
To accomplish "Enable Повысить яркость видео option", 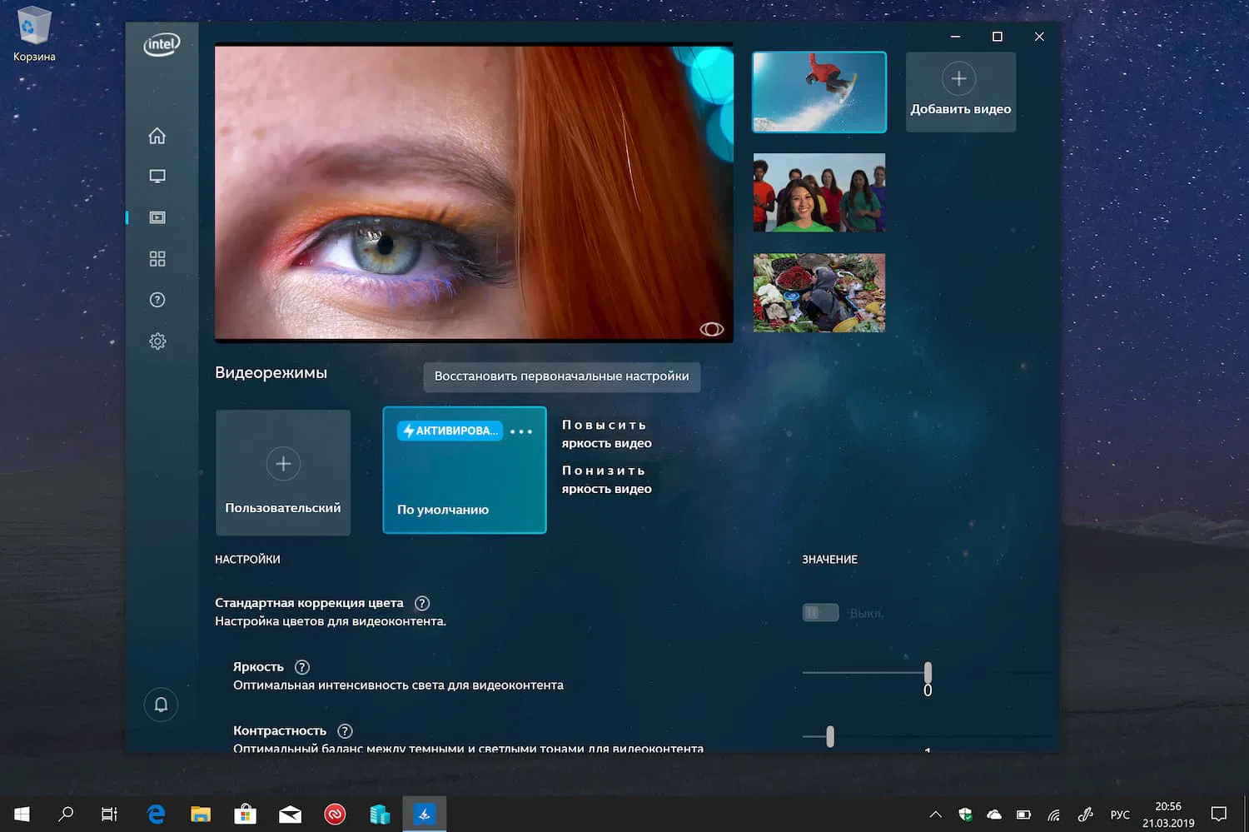I will (x=606, y=434).
